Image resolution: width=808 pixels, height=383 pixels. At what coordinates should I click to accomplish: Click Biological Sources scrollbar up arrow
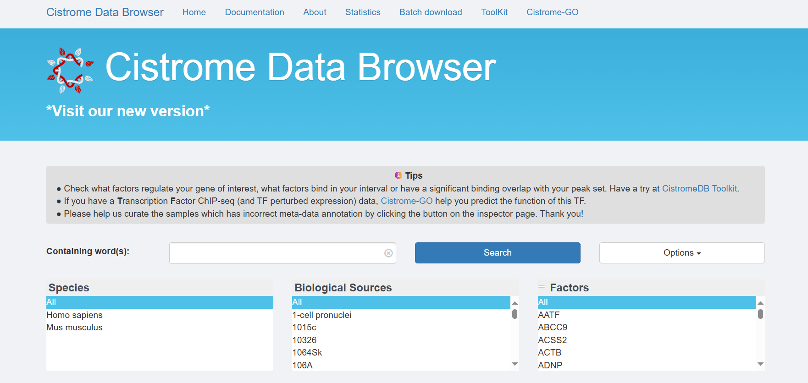tap(515, 303)
